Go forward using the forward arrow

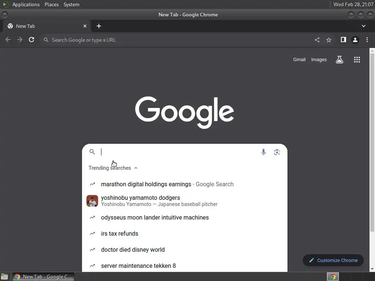pyautogui.click(x=20, y=40)
